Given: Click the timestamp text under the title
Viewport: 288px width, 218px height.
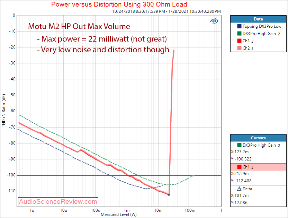Looking at the screenshot, I should point(166,11).
